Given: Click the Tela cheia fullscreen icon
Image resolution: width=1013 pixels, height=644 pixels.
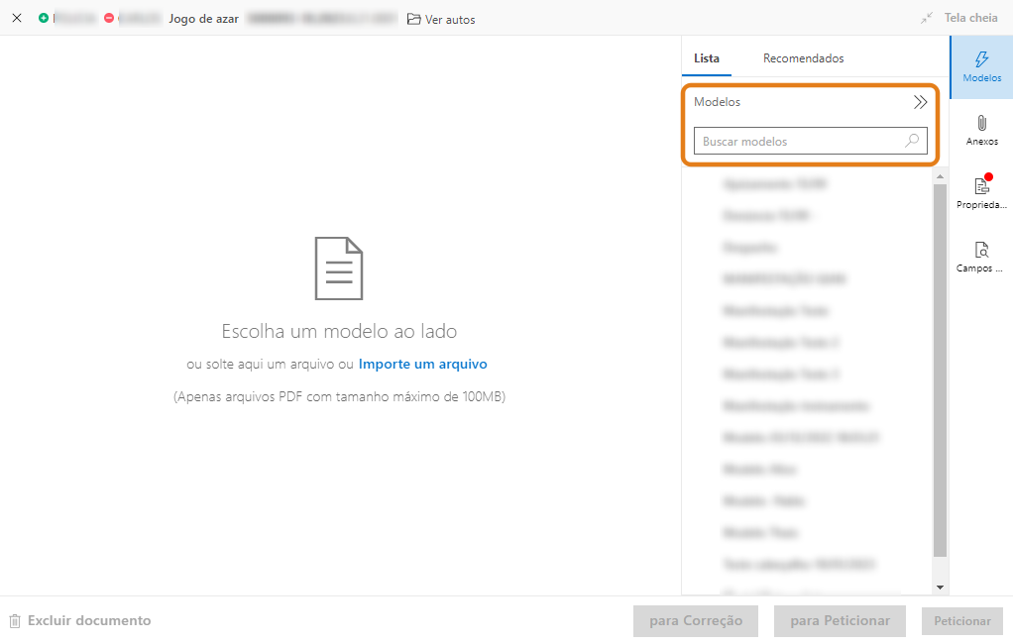Looking at the screenshot, I should pyautogui.click(x=927, y=18).
